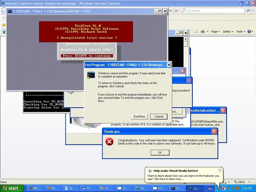Click the orange magnifier system tray icon

point(237,188)
